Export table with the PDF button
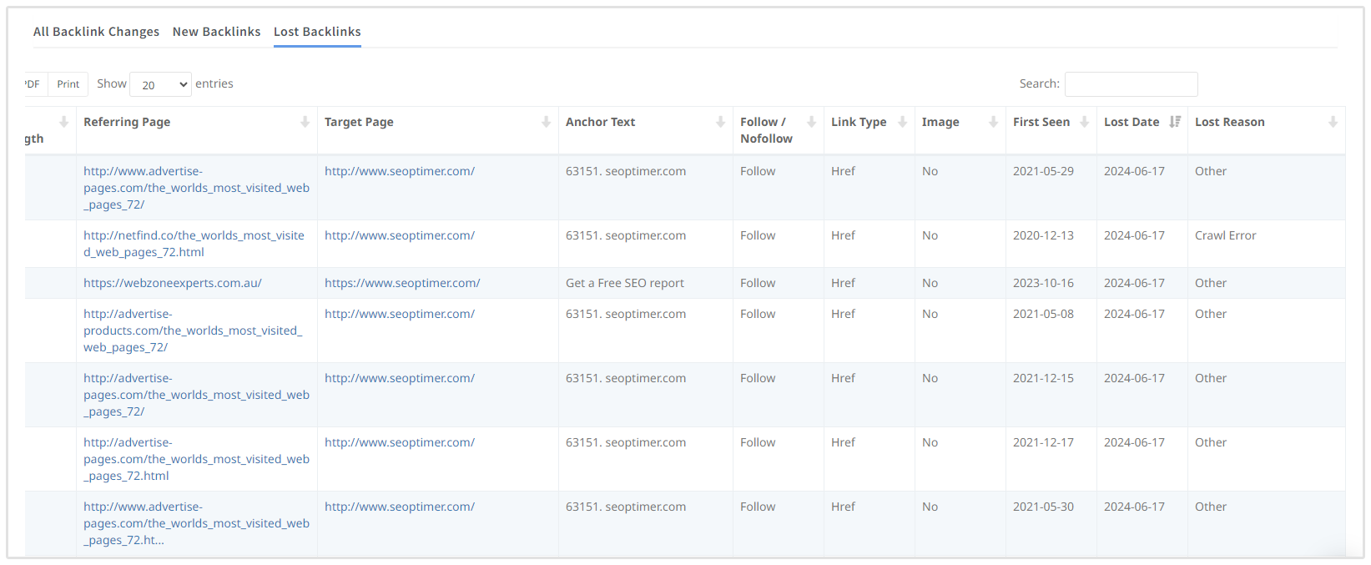1371x565 pixels. (x=35, y=84)
